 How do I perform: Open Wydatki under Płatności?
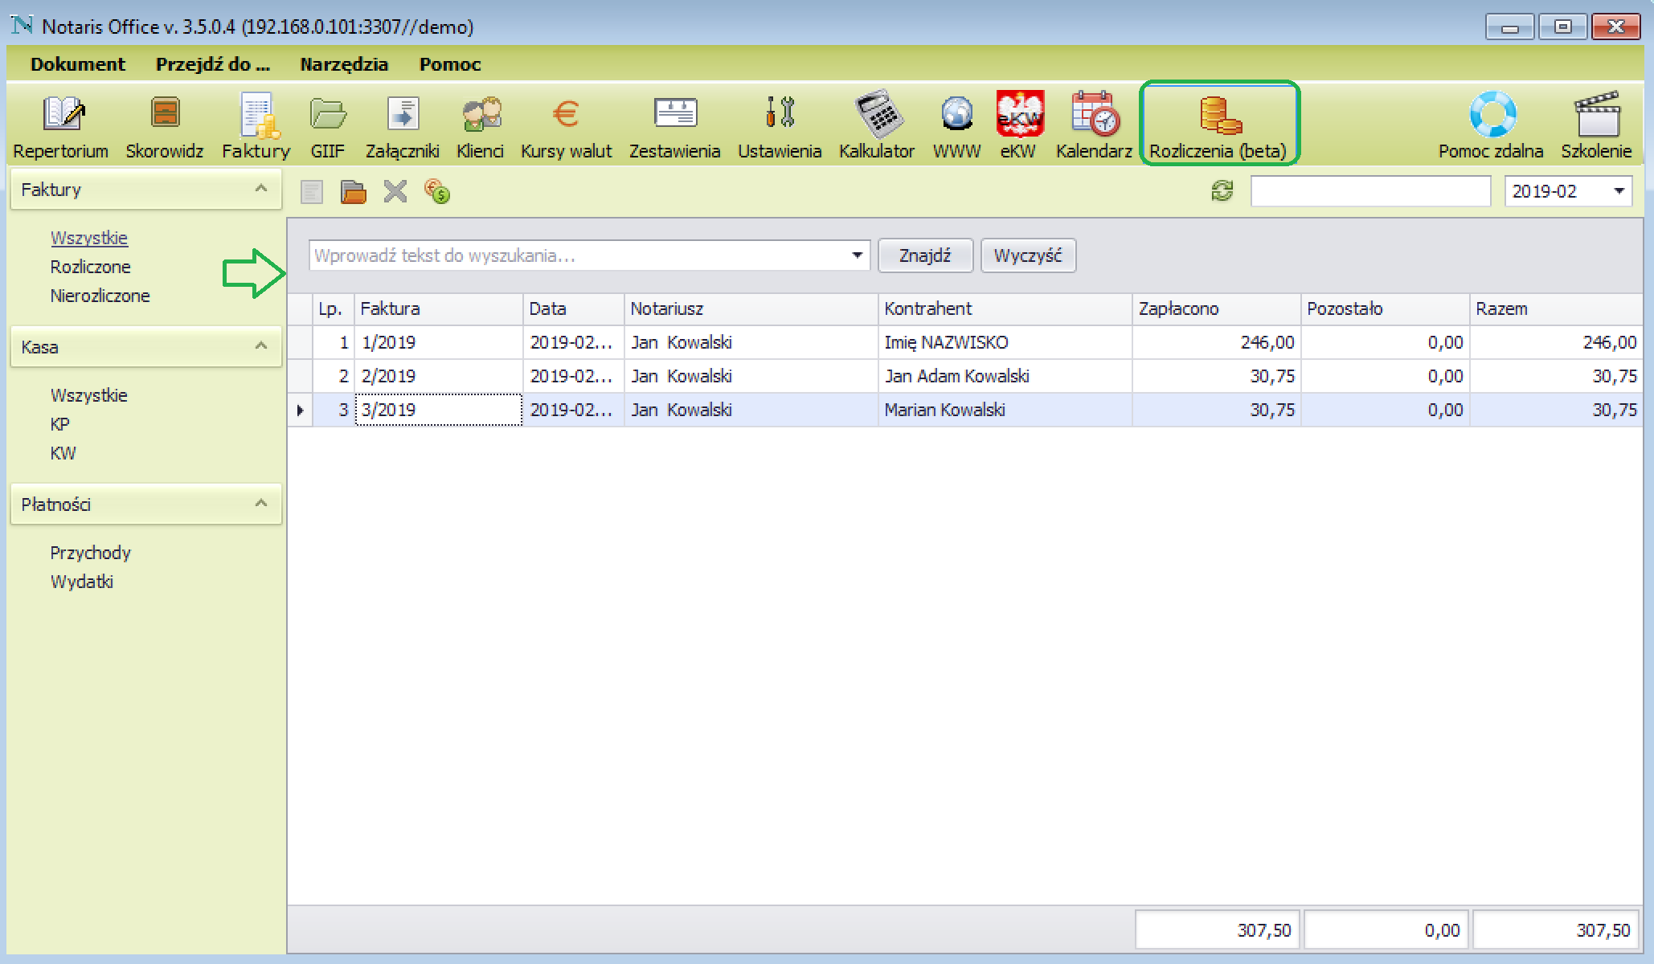point(82,582)
